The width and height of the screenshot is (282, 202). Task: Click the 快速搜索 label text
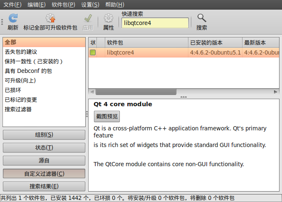pyautogui.click(x=132, y=14)
